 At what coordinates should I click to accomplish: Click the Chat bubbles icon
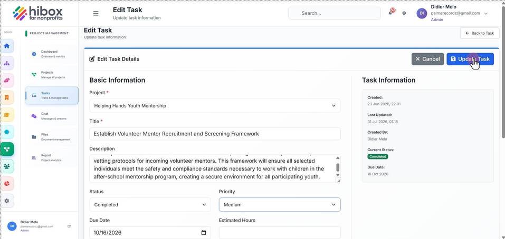coord(34,116)
